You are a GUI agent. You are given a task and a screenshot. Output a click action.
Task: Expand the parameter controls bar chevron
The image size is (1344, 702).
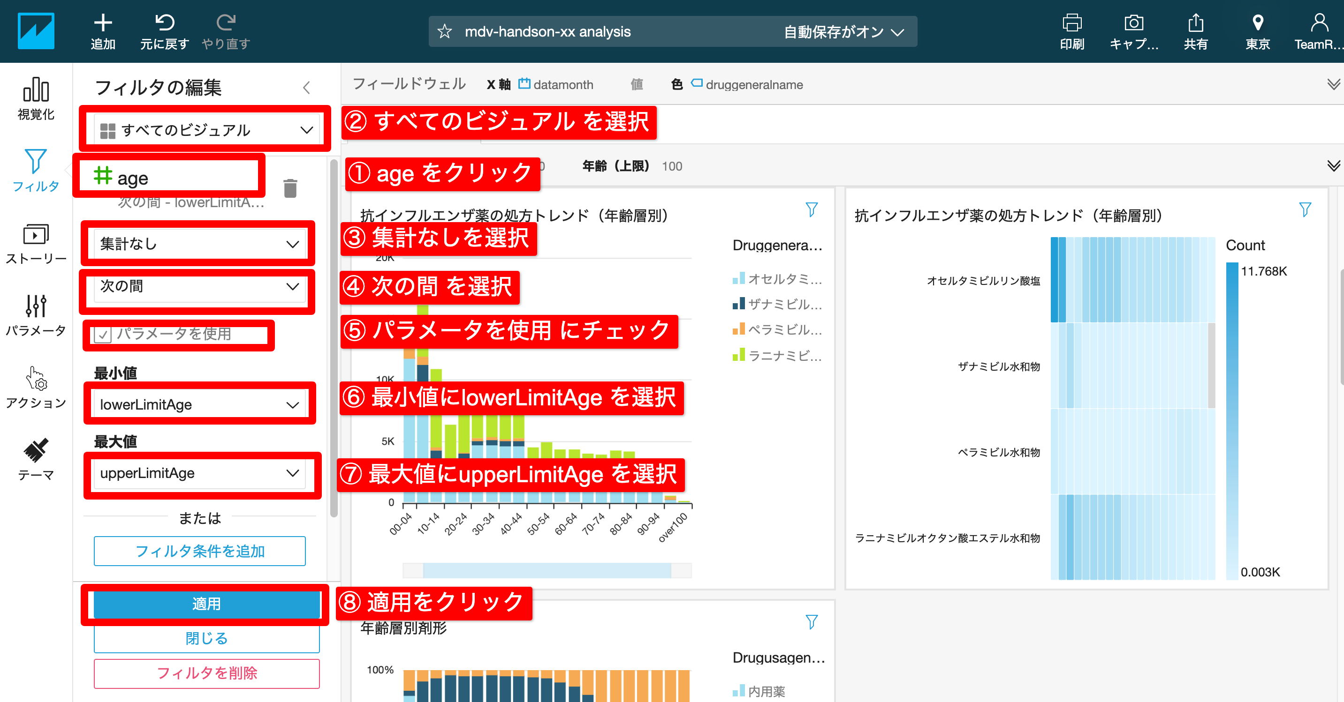coord(1333,166)
